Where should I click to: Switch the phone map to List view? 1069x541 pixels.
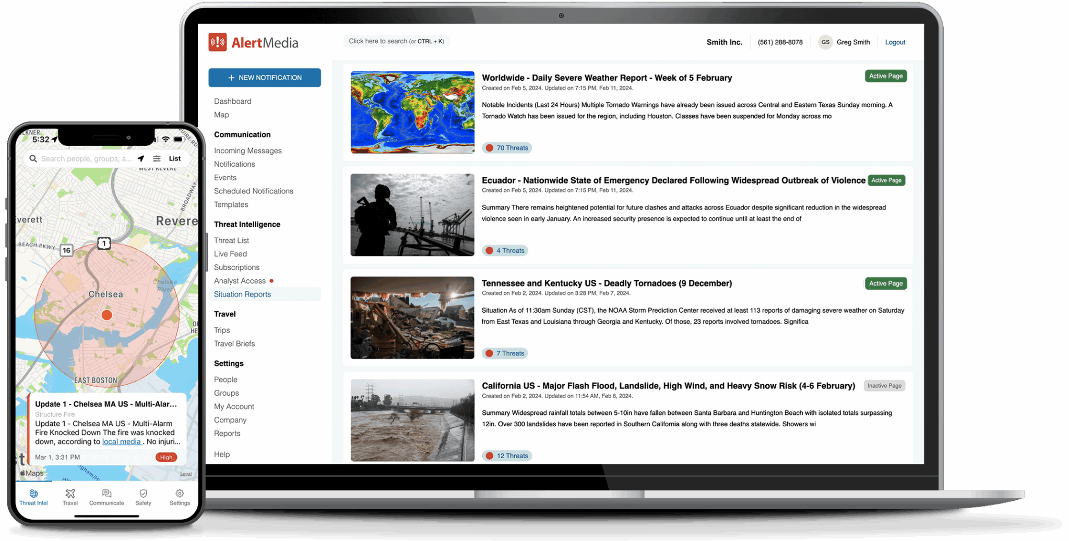[x=175, y=158]
